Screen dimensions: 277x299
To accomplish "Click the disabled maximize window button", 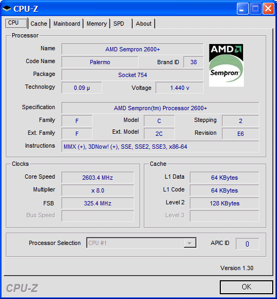I will point(255,9).
